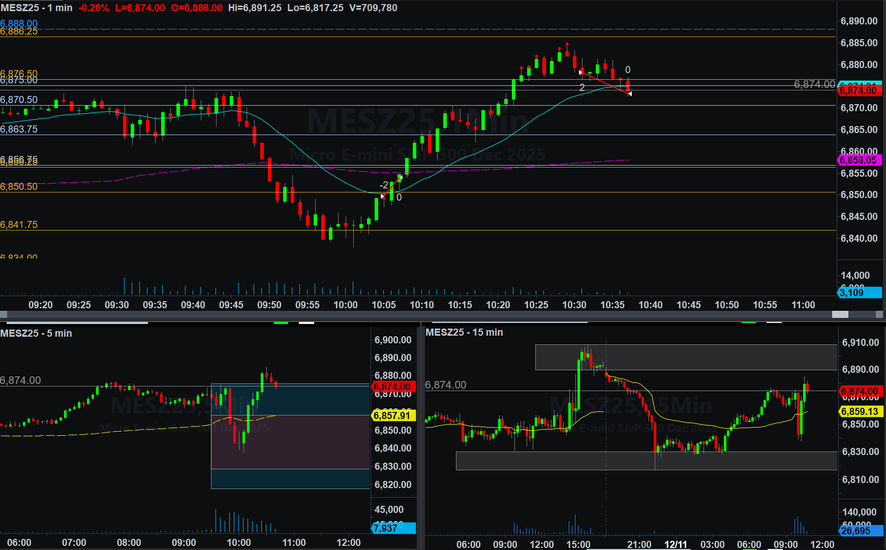
Task: Click the MESZ25 - 1 min chart title
Action: click(37, 8)
